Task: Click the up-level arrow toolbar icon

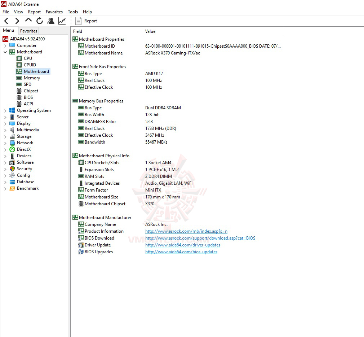Action: 28,21
